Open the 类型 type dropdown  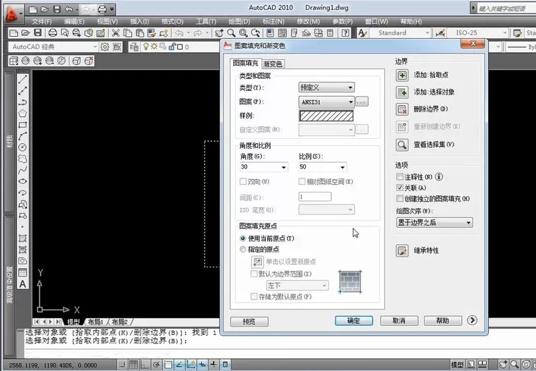pyautogui.click(x=327, y=87)
